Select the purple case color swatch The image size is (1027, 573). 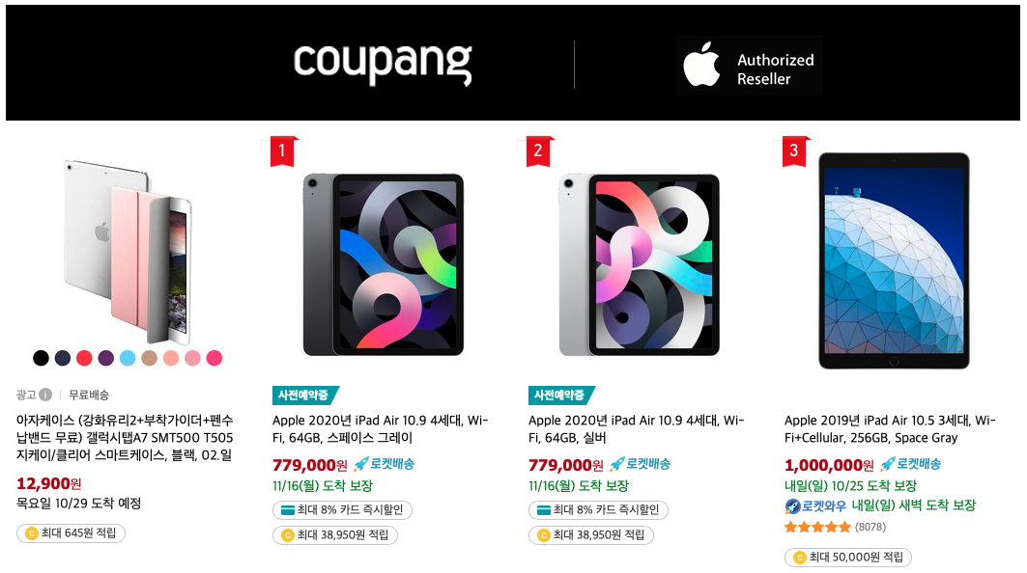coord(106,358)
